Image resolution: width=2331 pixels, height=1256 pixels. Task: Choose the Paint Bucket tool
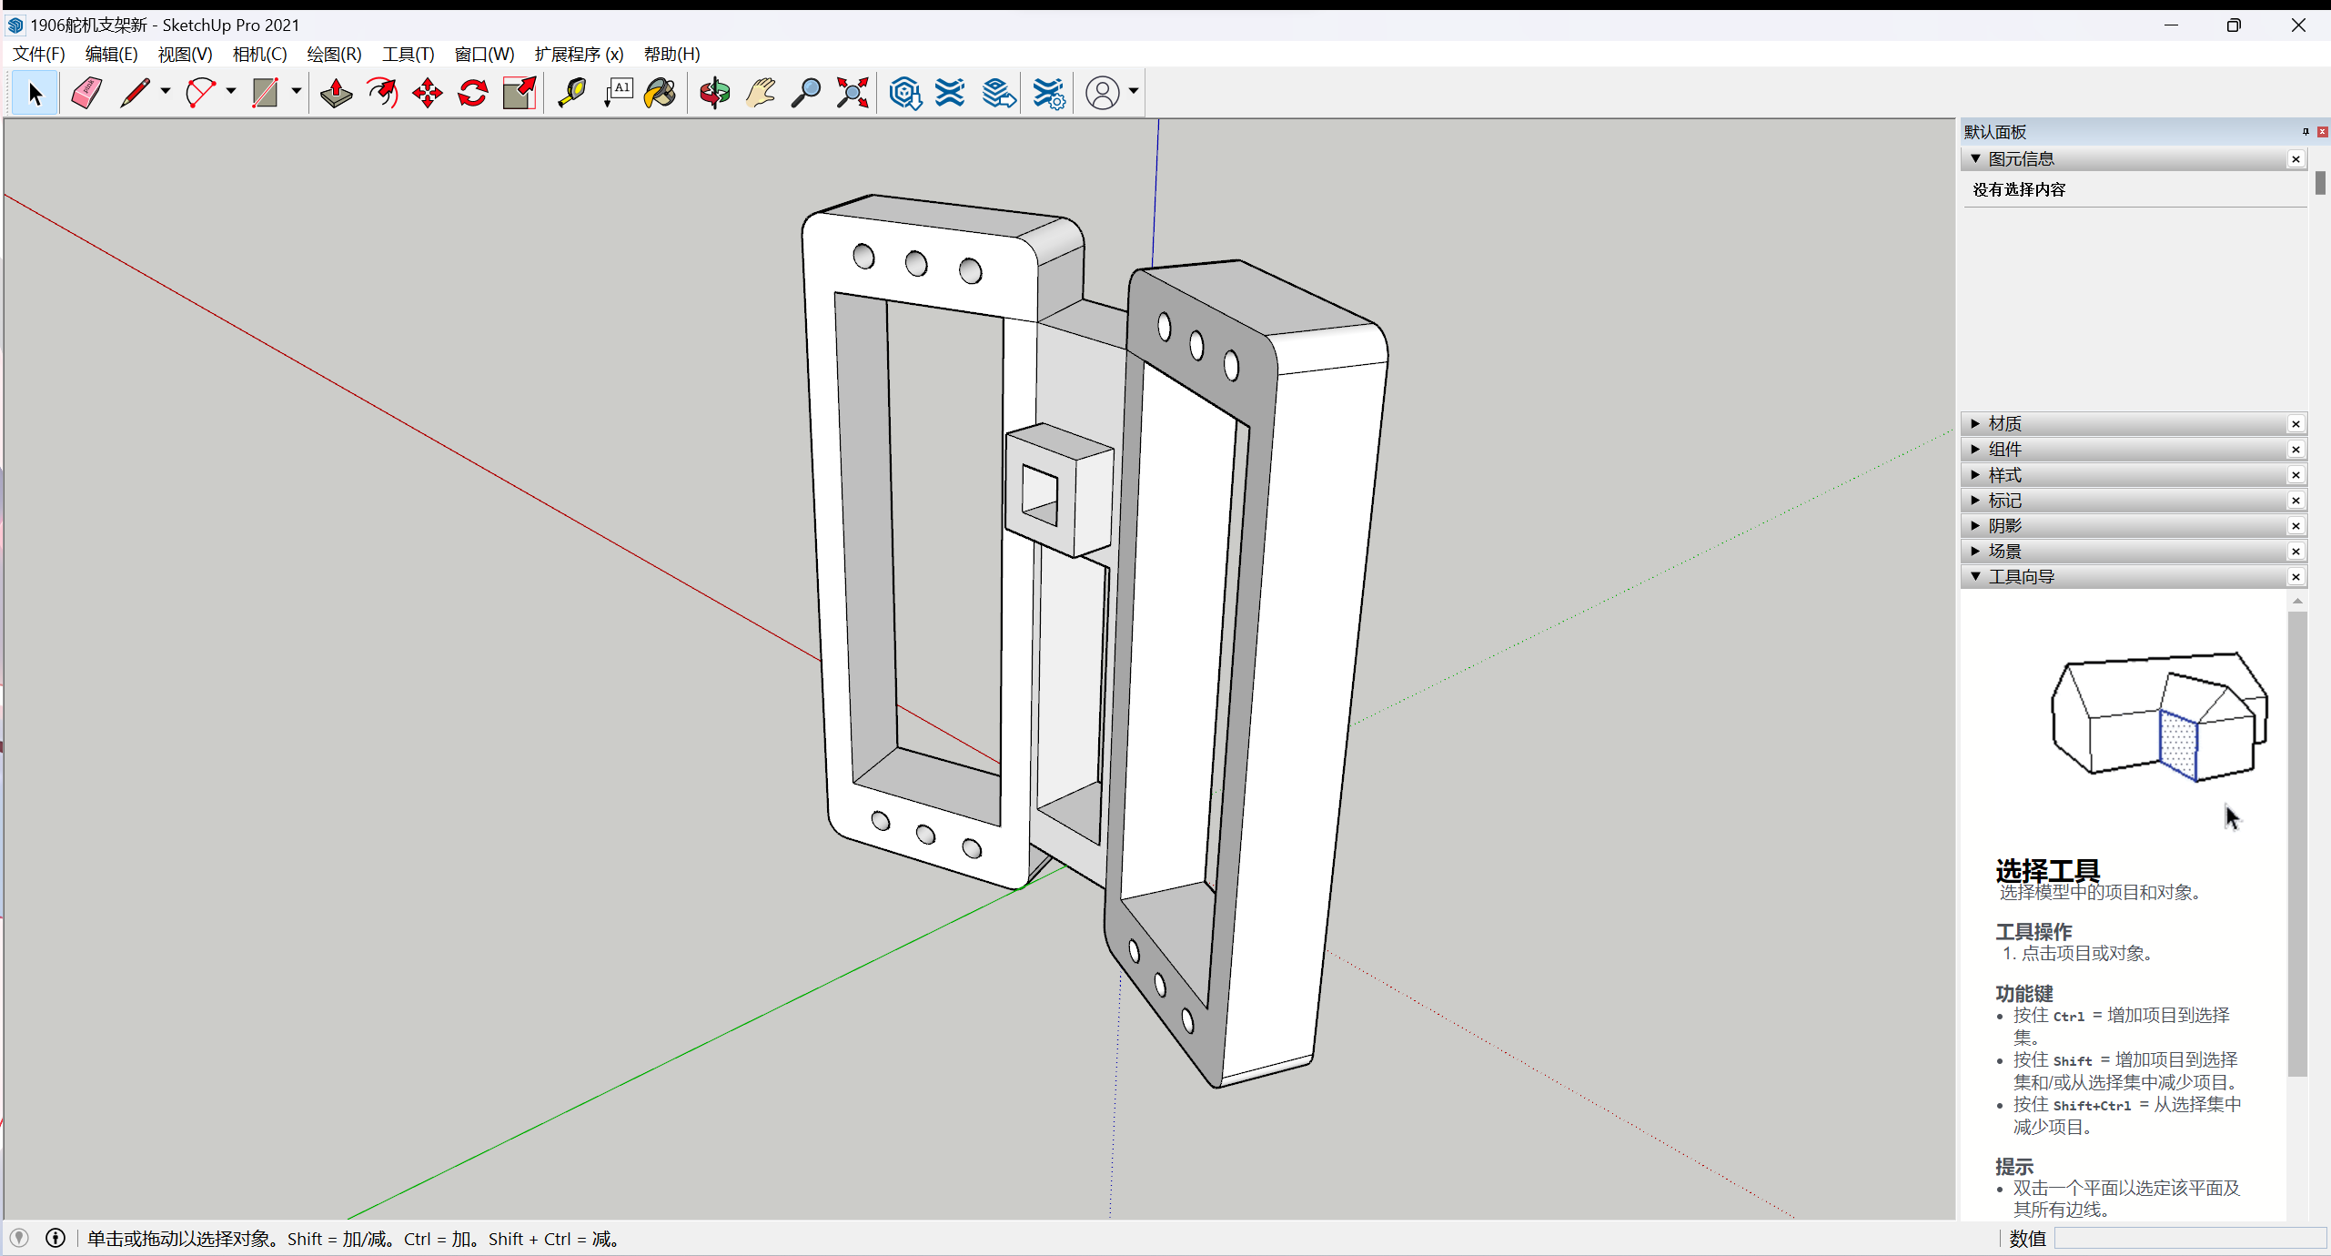pyautogui.click(x=661, y=93)
